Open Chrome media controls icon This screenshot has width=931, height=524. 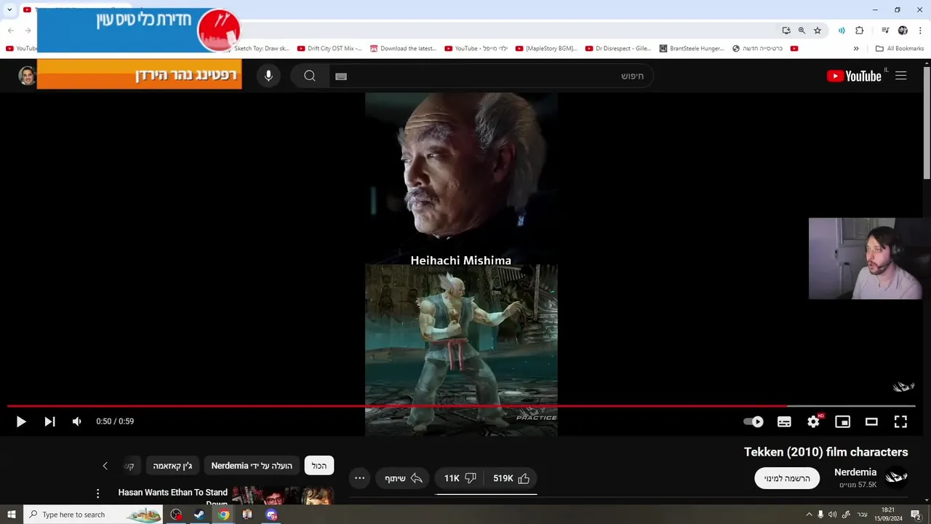pyautogui.click(x=885, y=31)
